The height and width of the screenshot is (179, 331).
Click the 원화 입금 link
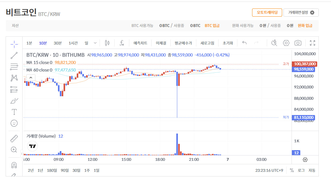click(305, 26)
